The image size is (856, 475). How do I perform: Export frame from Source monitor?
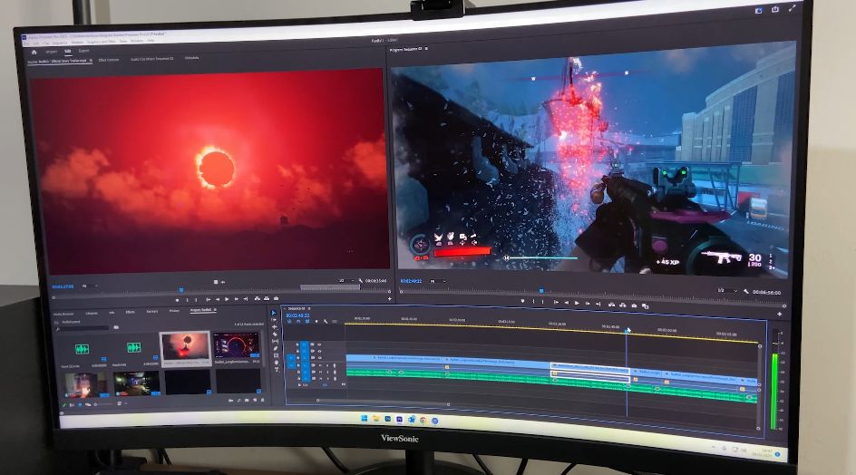276,298
